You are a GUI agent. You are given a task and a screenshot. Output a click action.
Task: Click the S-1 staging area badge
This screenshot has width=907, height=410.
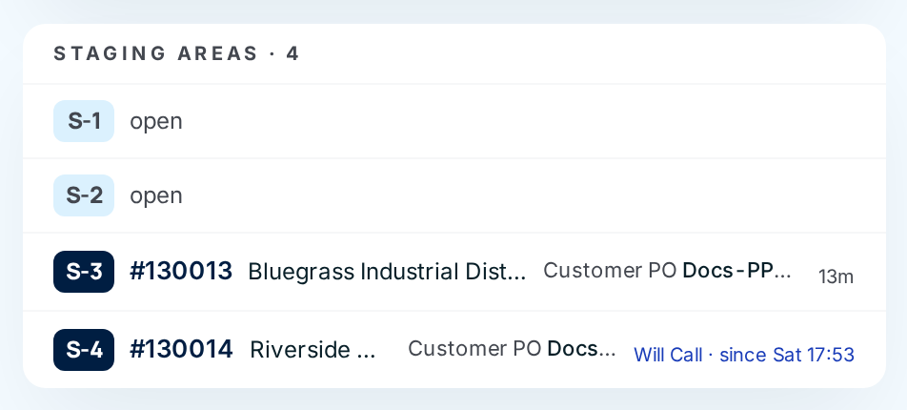click(x=84, y=121)
